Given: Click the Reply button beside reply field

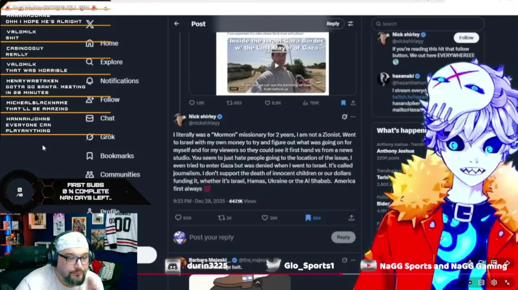Looking at the screenshot, I should [343, 237].
